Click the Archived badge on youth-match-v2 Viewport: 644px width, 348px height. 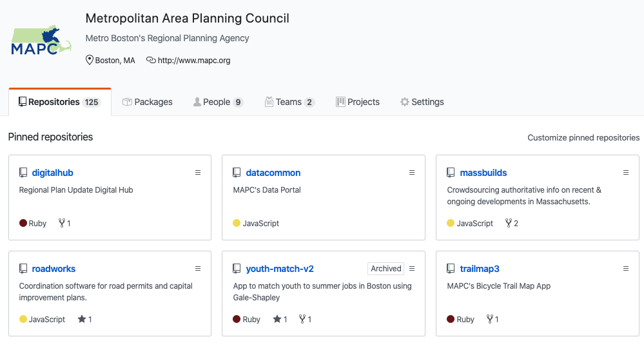click(385, 268)
